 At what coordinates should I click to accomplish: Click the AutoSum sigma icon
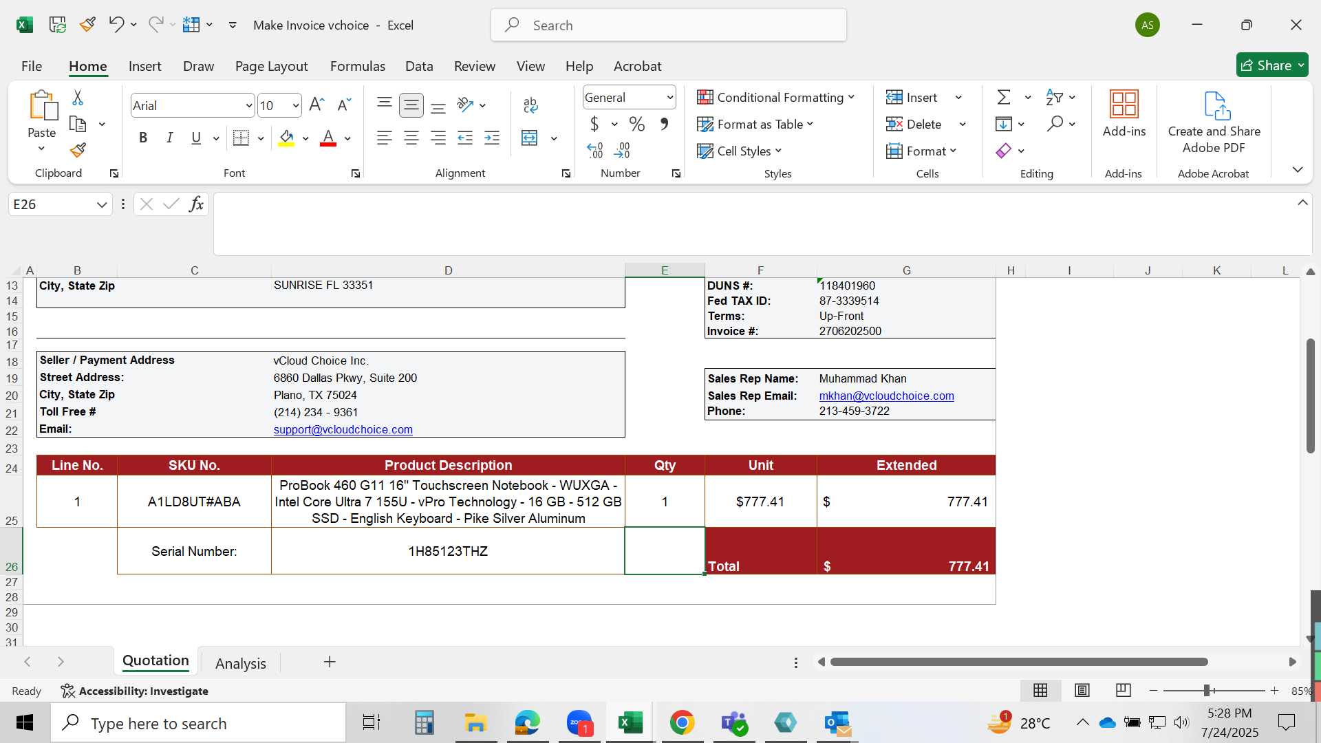pyautogui.click(x=1004, y=98)
